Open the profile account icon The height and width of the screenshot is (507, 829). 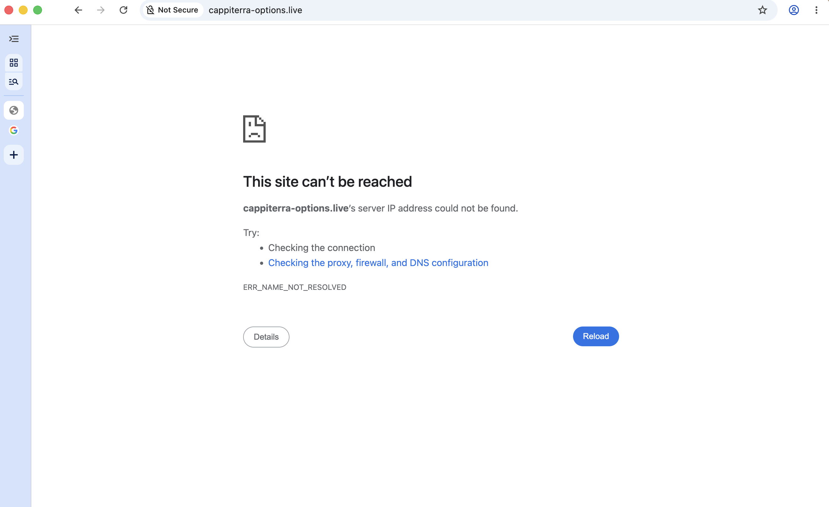(794, 10)
